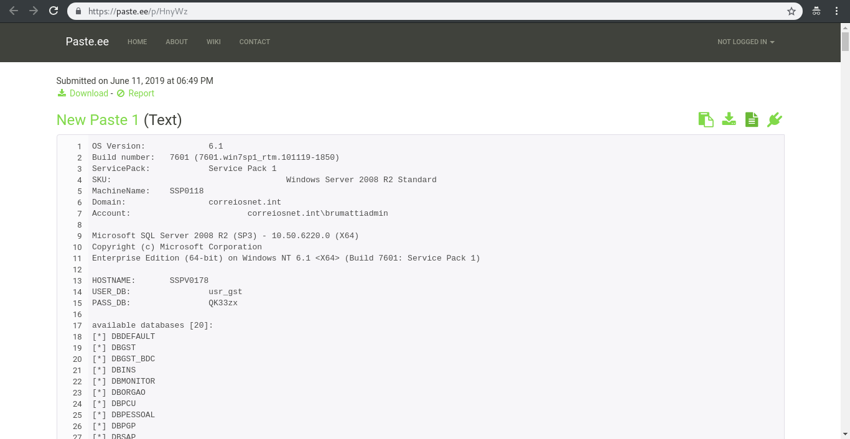Screen dimensions: 850x439
Task: Open the Paste.ee logo link
Action: pos(87,42)
